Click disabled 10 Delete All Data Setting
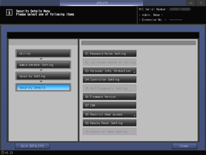 pos(110,131)
